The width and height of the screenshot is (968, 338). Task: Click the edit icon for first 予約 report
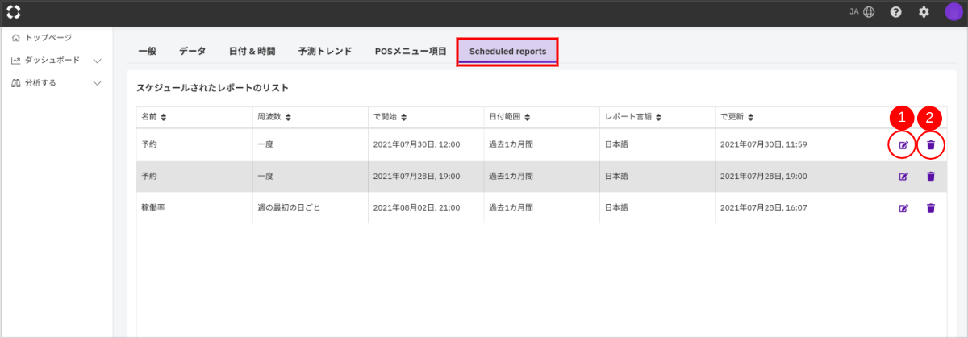point(903,145)
